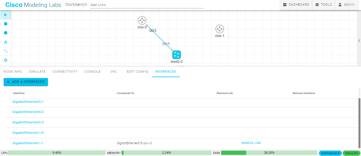Switch to the Node Info tab
Image resolution: width=361 pixels, height=156 pixels.
[13, 72]
